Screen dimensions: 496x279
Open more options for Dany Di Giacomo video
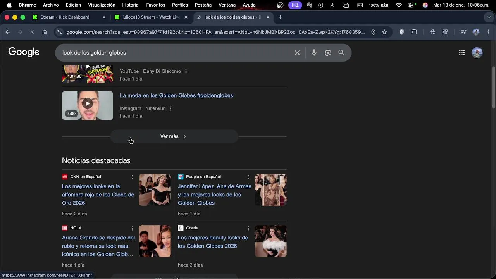pyautogui.click(x=186, y=71)
